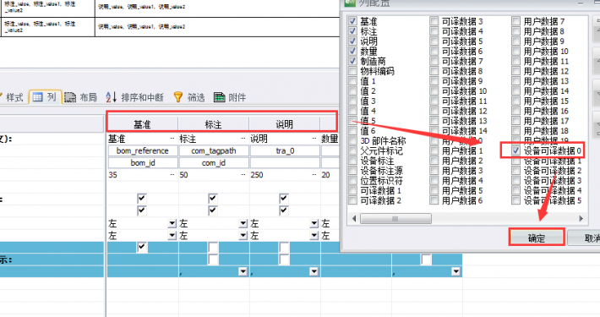Image resolution: width=600 pixels, height=317 pixels.
Task: Open the 排序和中断 sort icon
Action: click(x=111, y=97)
